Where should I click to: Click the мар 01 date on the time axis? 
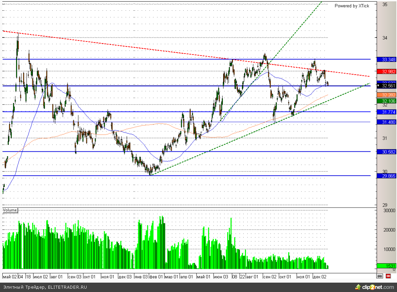pos(171,277)
